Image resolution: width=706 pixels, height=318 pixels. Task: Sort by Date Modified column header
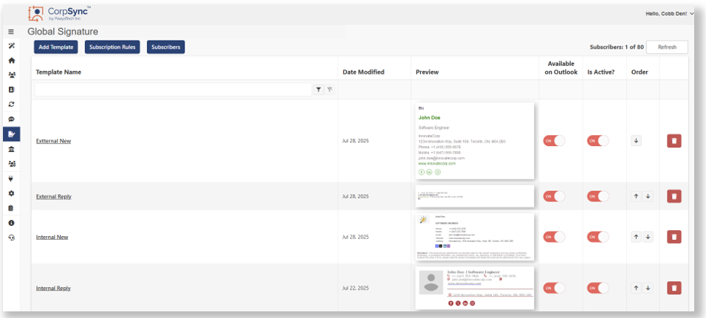[x=363, y=72]
